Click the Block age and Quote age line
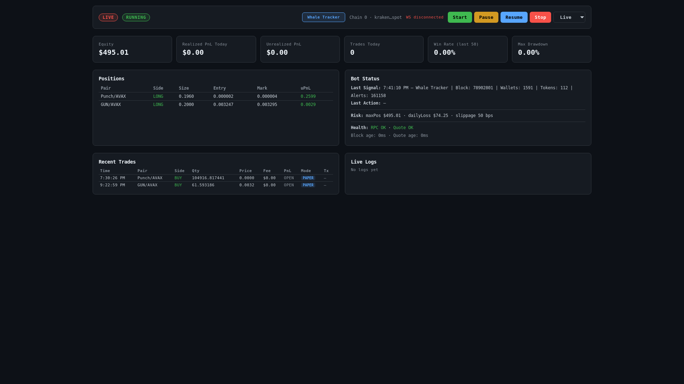Screen dimensions: 684x384 [x=390, y=135]
